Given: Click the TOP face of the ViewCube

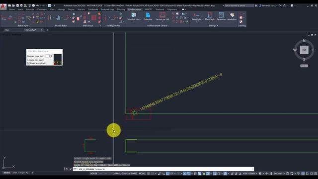Looking at the screenshot, I should click(304, 50).
